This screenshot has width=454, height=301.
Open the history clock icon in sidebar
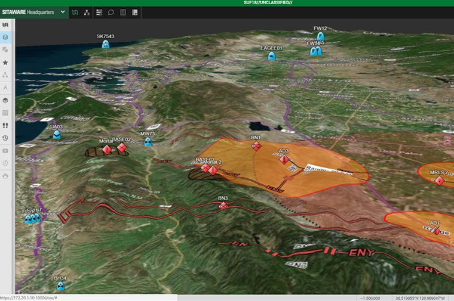click(x=5, y=138)
